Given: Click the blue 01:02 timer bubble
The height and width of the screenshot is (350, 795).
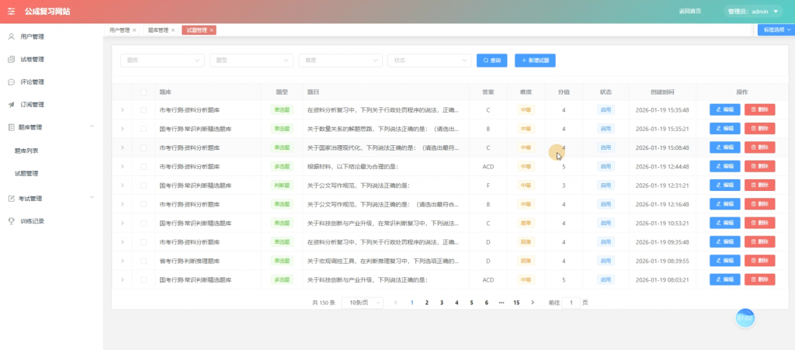Looking at the screenshot, I should coord(745,318).
